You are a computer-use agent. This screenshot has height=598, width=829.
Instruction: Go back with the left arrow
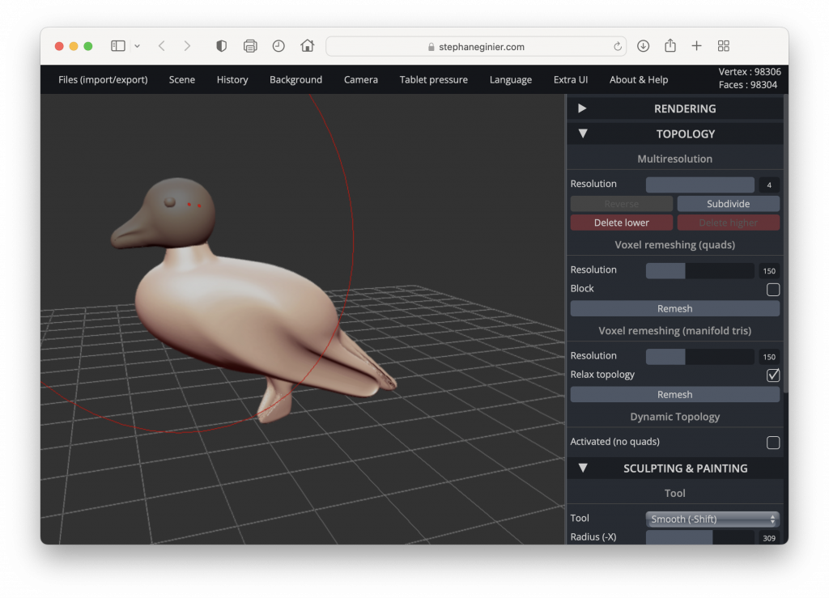coord(162,46)
